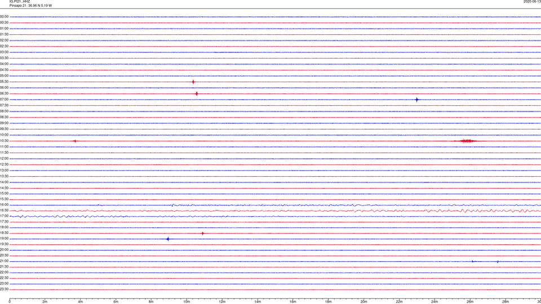Select the 00:30 time label
Image resolution: width=541 pixels, height=304 pixels.
point(5,23)
